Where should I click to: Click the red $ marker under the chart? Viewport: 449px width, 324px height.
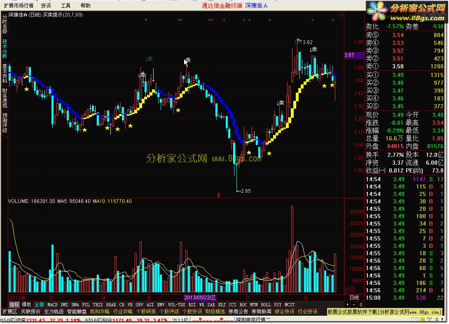pos(218,195)
